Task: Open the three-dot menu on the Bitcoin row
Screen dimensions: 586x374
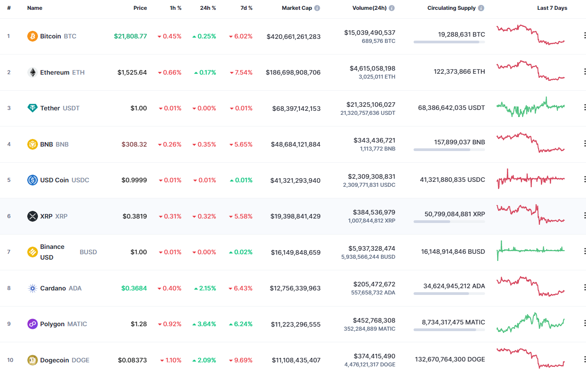Action: 584,35
